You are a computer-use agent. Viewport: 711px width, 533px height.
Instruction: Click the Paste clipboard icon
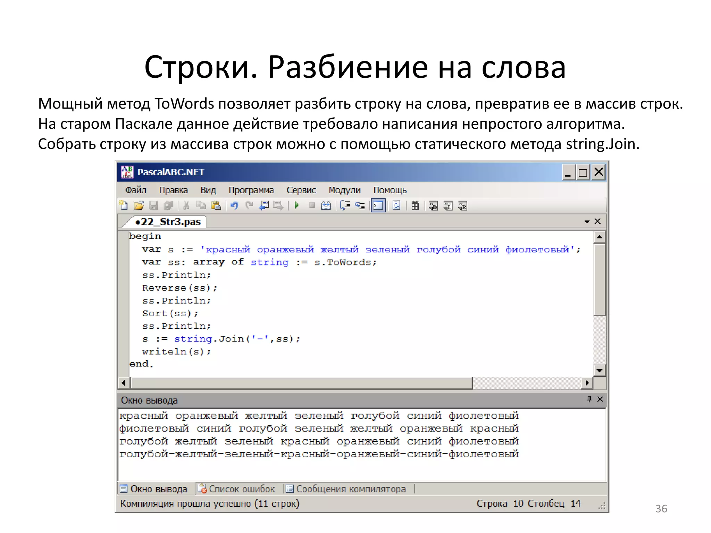(x=216, y=205)
